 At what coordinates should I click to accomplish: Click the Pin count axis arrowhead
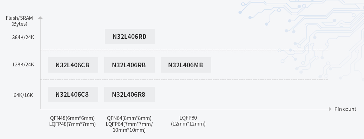(x=330, y=109)
